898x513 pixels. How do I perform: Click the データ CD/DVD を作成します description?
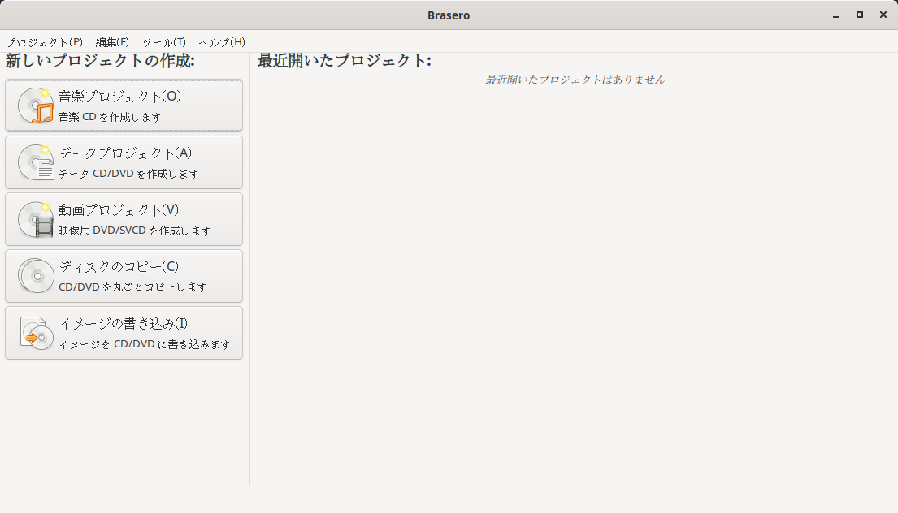tap(128, 173)
